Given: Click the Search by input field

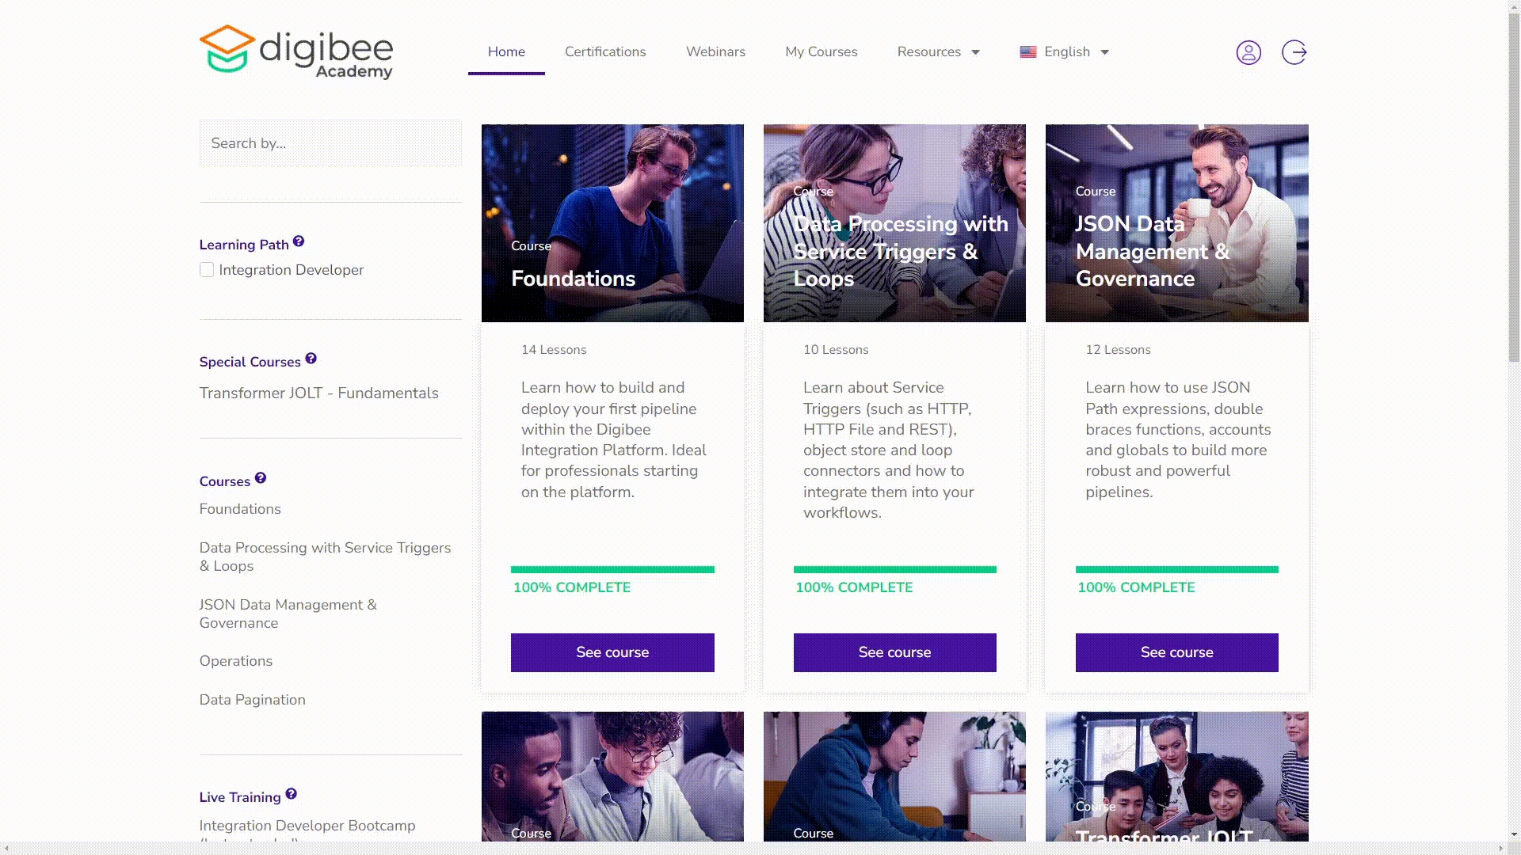Looking at the screenshot, I should (330, 143).
